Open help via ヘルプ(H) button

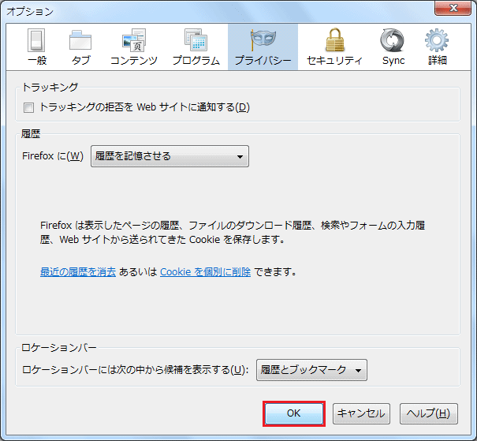[429, 413]
